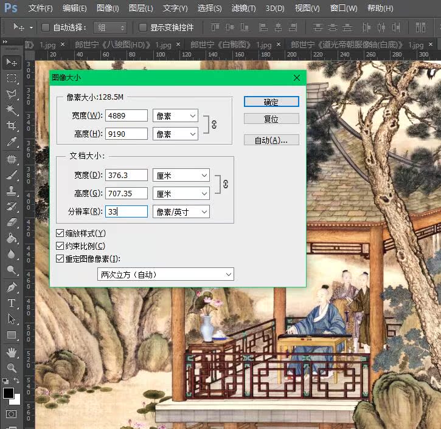Select the Rectangular Marquee tool
The width and height of the screenshot is (441, 429).
click(x=12, y=78)
